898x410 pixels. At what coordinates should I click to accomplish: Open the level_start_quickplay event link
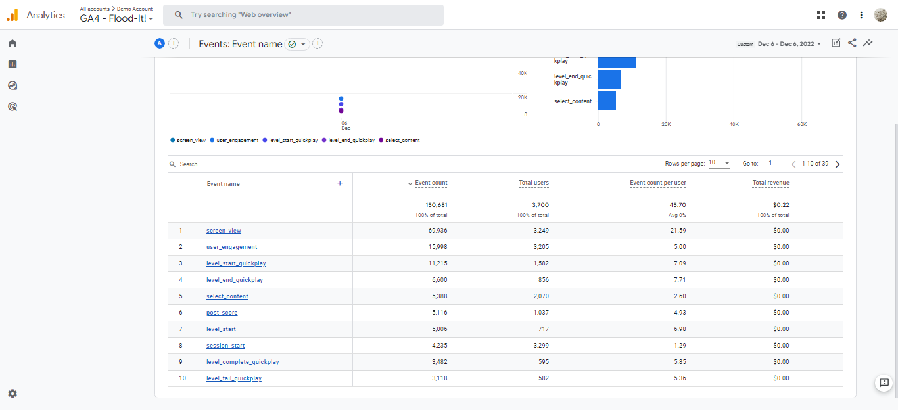click(x=236, y=263)
